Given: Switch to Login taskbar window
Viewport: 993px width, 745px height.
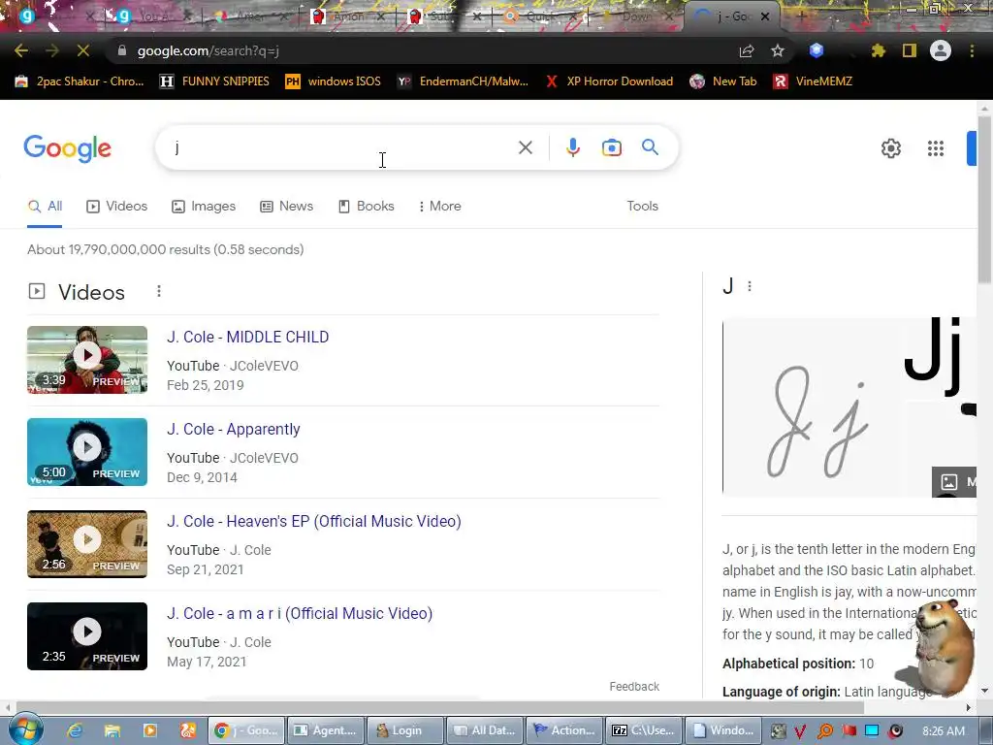Looking at the screenshot, I should 405,730.
